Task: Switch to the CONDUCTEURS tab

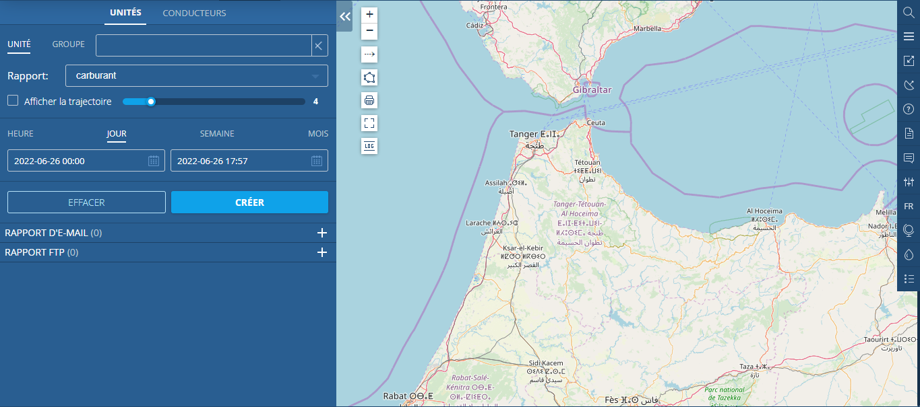Action: coord(194,13)
